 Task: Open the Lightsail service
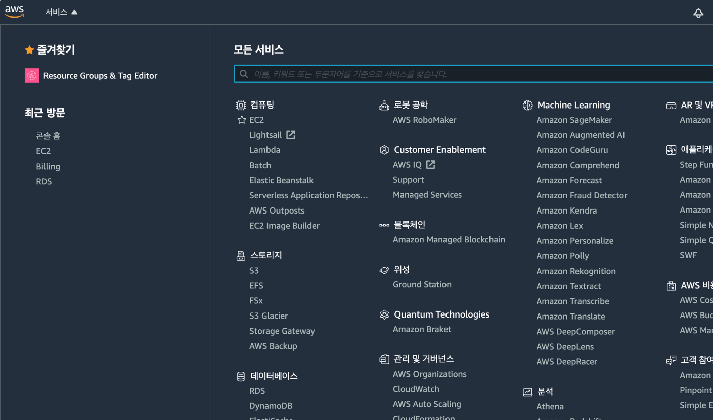(265, 135)
